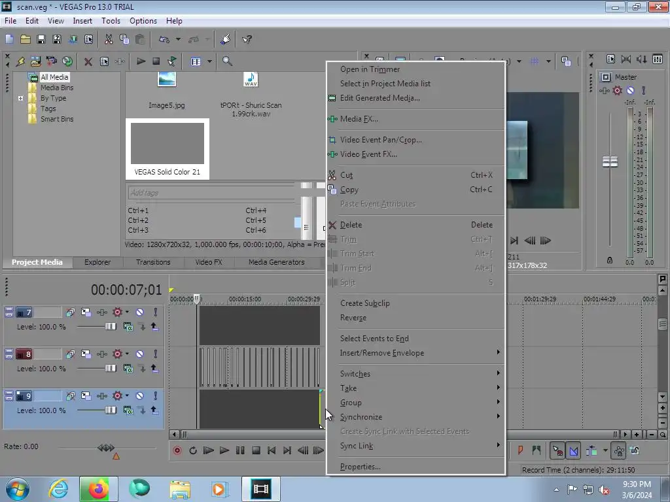Screen dimensions: 670x502
Task: Click the Save project icon
Action: point(41,39)
